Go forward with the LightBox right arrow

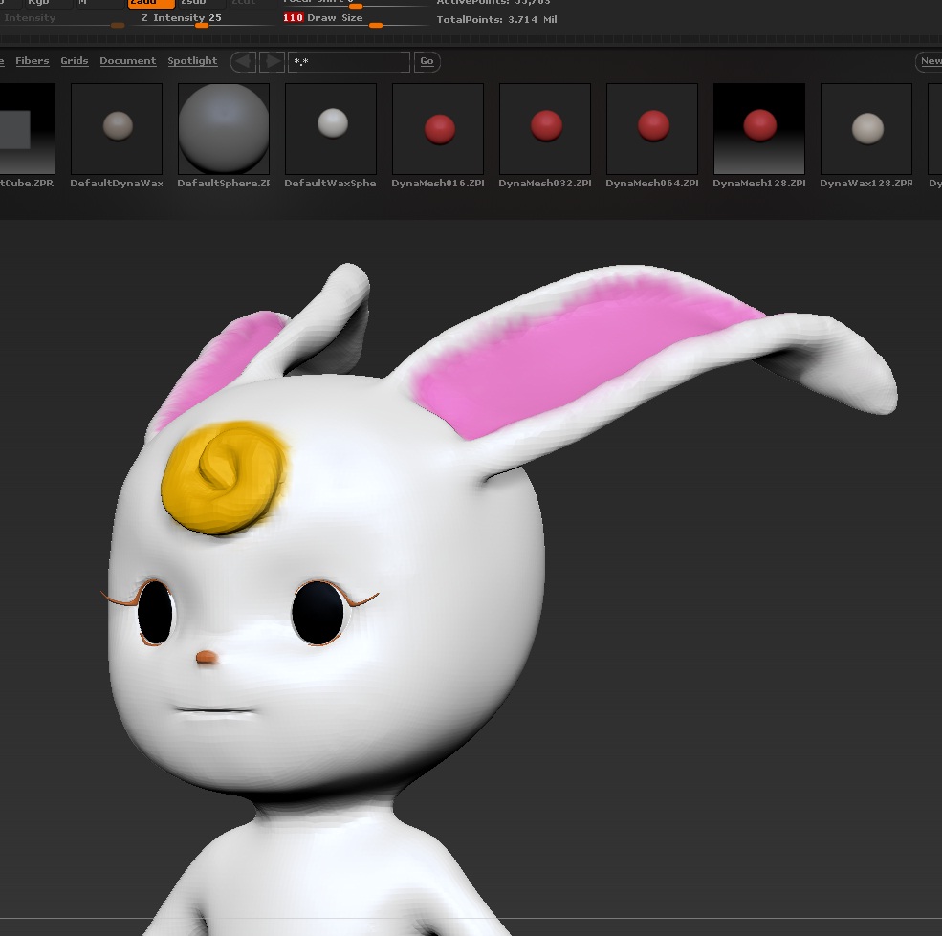tap(273, 61)
